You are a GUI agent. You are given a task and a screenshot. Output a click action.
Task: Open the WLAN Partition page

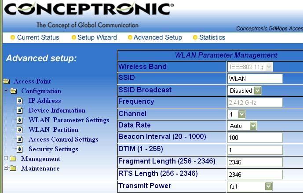tap(53, 130)
